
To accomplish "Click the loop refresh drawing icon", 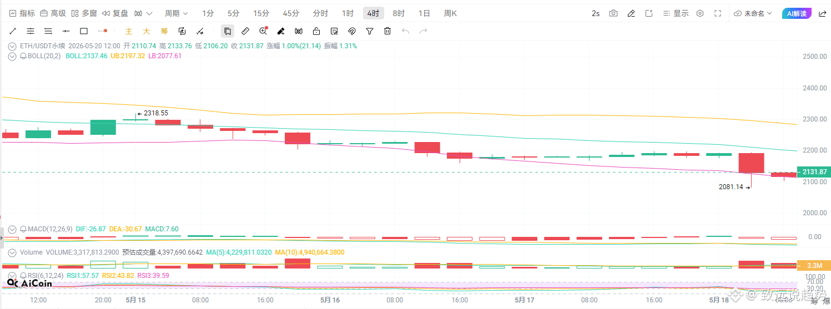I will [182, 31].
